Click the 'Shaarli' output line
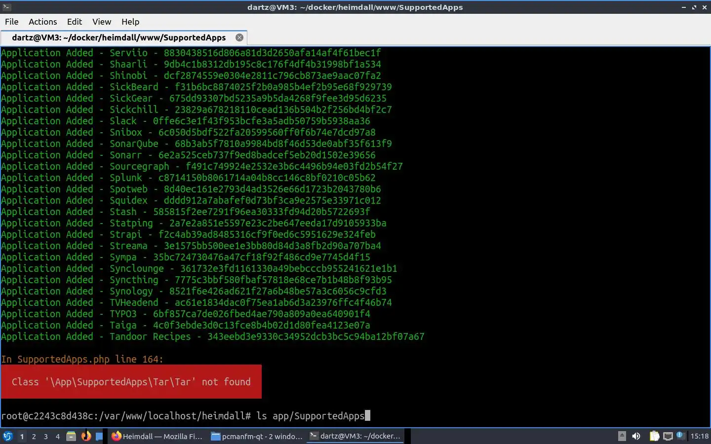The width and height of the screenshot is (711, 444). click(x=191, y=64)
